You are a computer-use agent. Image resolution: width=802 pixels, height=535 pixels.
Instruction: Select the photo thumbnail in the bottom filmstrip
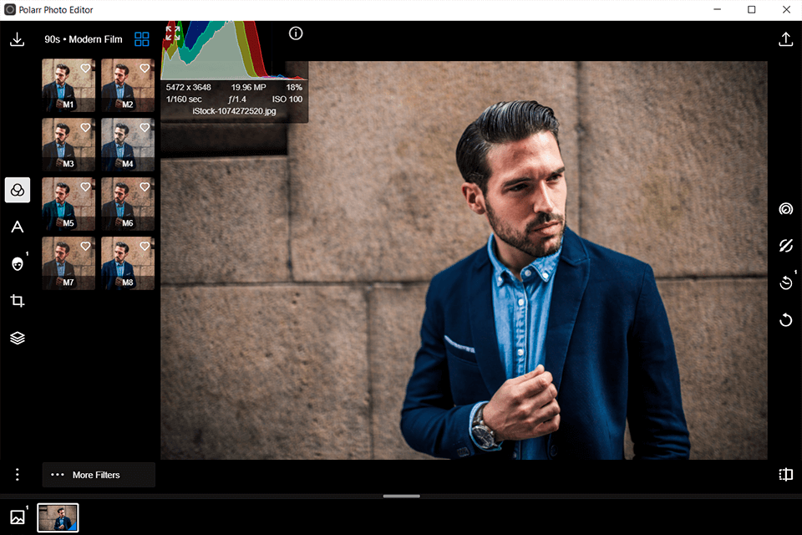tap(58, 517)
